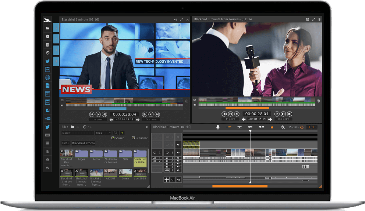365x211 pixels.
Task: Mute audio in the left source viewer
Action: (175, 20)
